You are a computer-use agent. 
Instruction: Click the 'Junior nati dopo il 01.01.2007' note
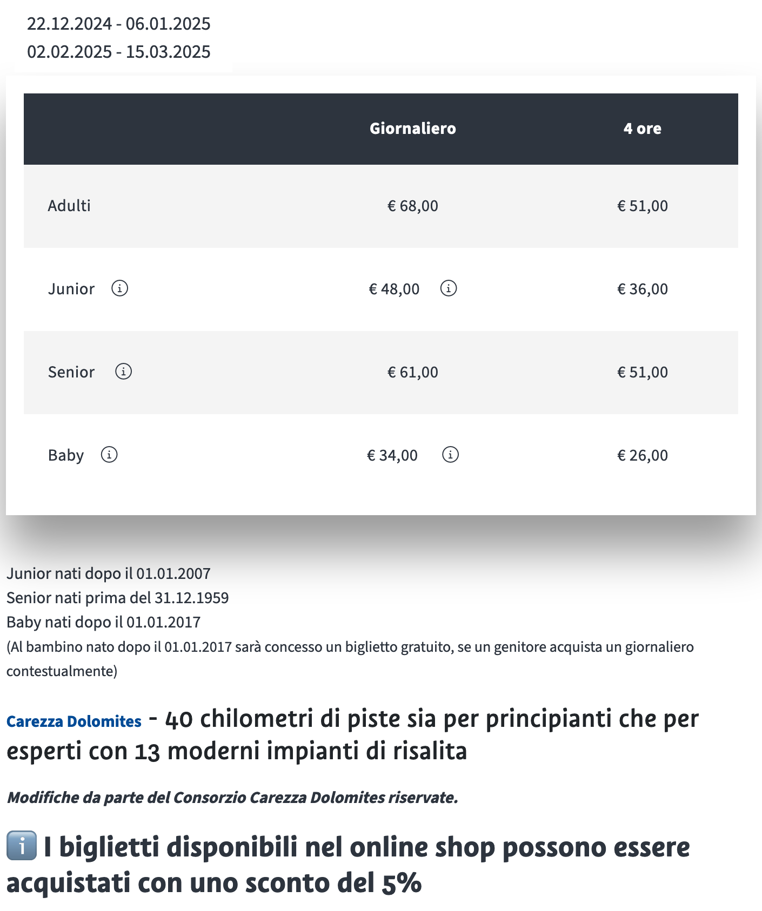click(x=108, y=573)
